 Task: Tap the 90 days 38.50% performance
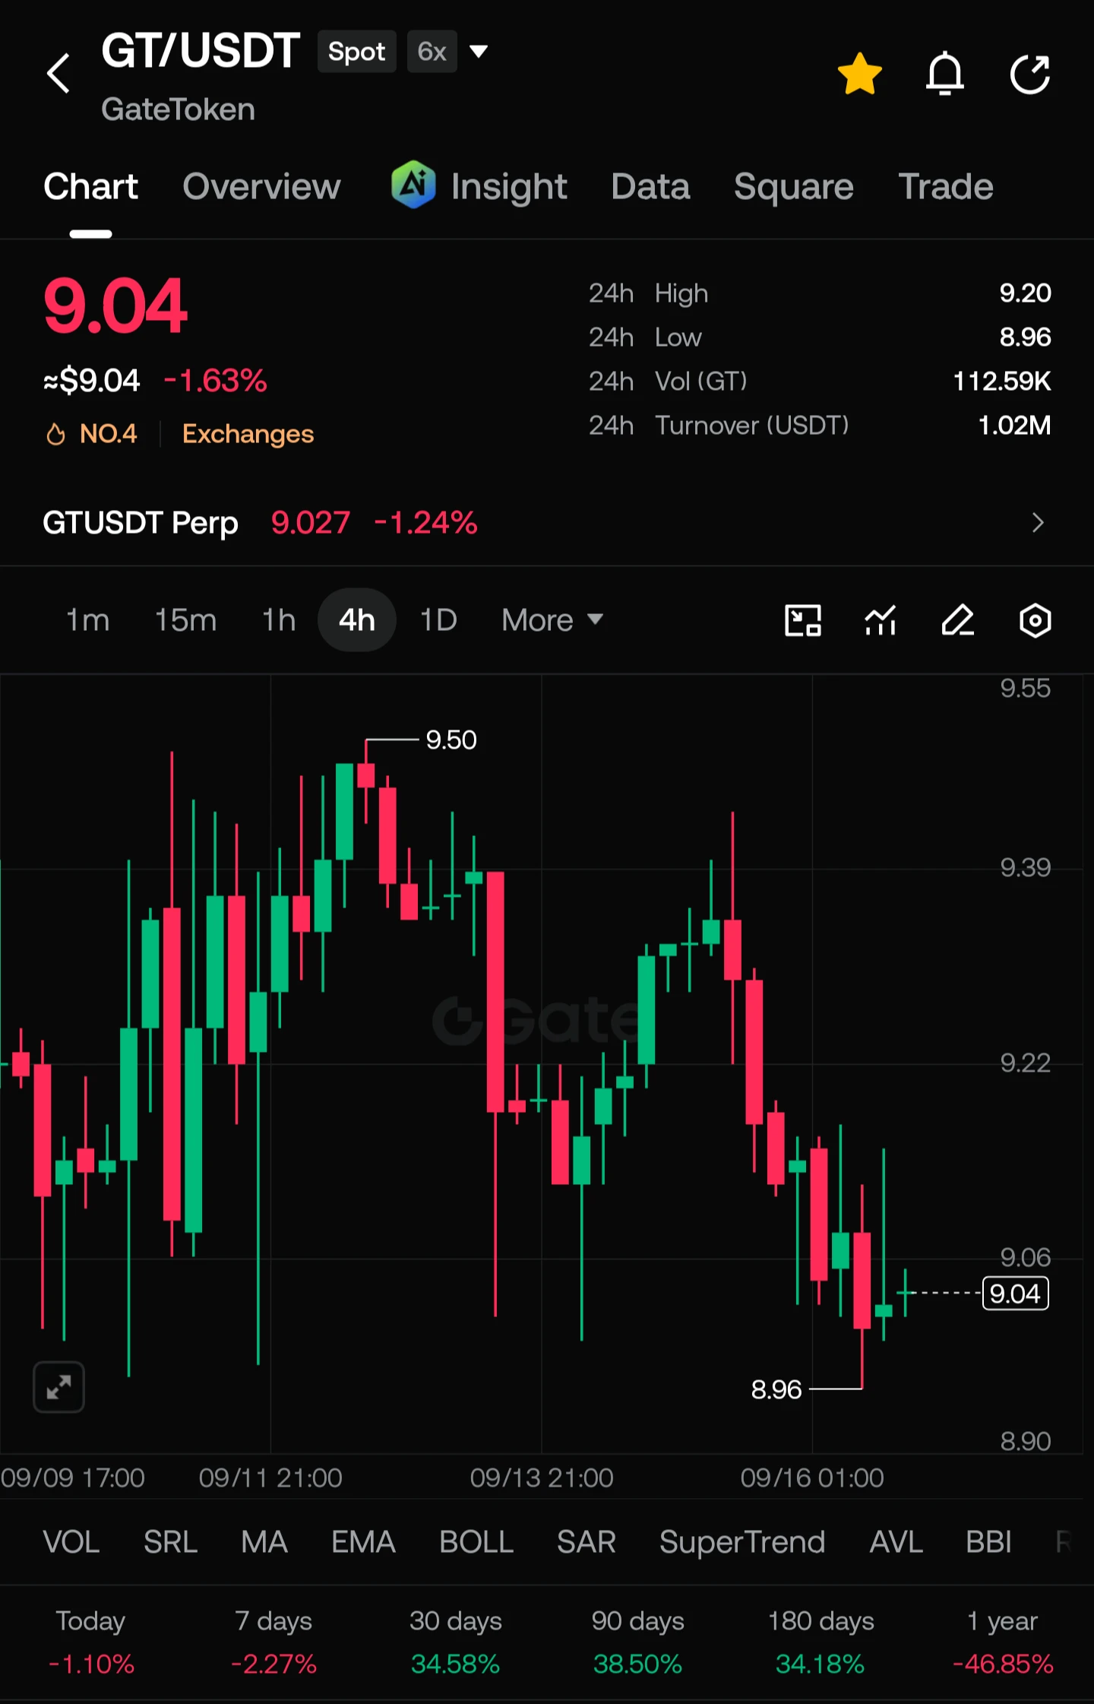[638, 1642]
